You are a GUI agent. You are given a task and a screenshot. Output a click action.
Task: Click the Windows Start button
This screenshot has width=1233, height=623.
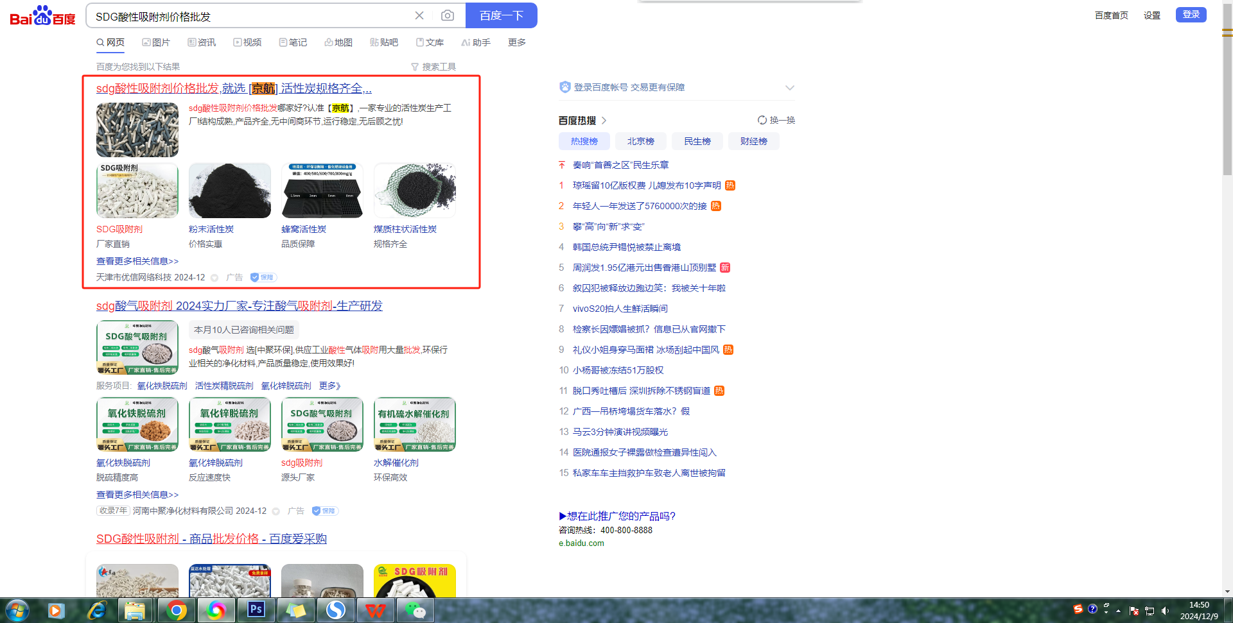17,610
